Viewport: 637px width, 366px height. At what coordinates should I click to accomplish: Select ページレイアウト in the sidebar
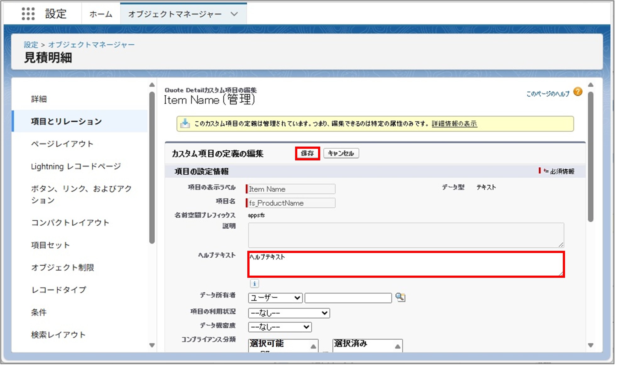pos(62,144)
